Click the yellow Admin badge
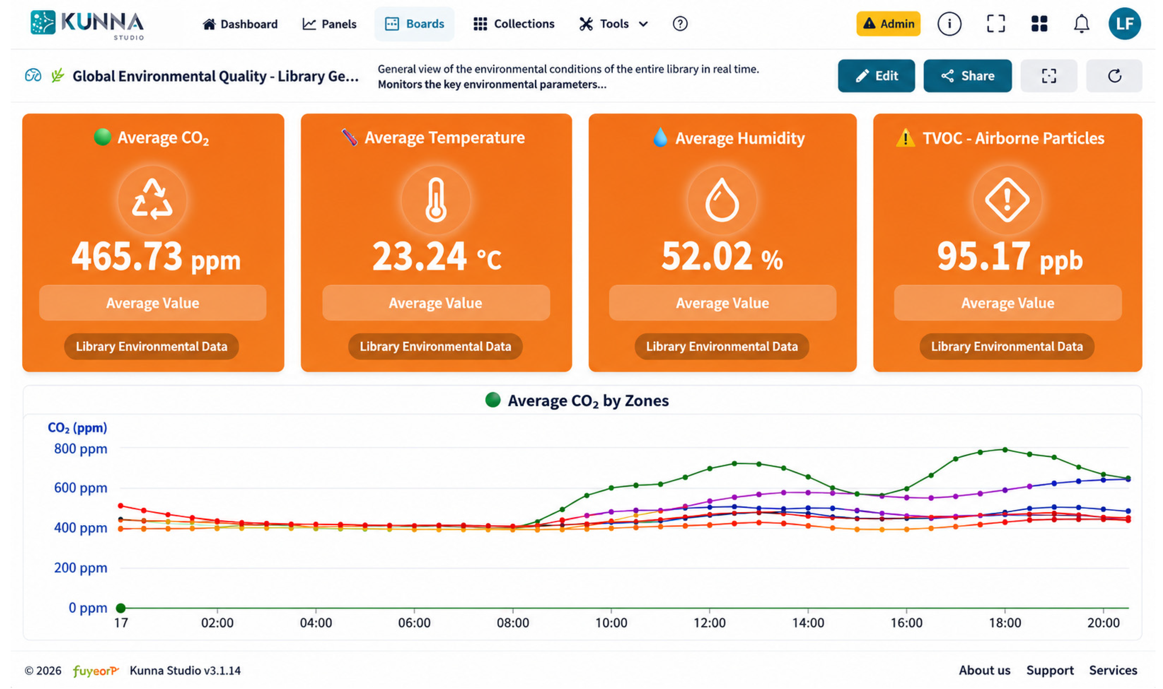Image resolution: width=1163 pixels, height=689 pixels. (x=887, y=24)
